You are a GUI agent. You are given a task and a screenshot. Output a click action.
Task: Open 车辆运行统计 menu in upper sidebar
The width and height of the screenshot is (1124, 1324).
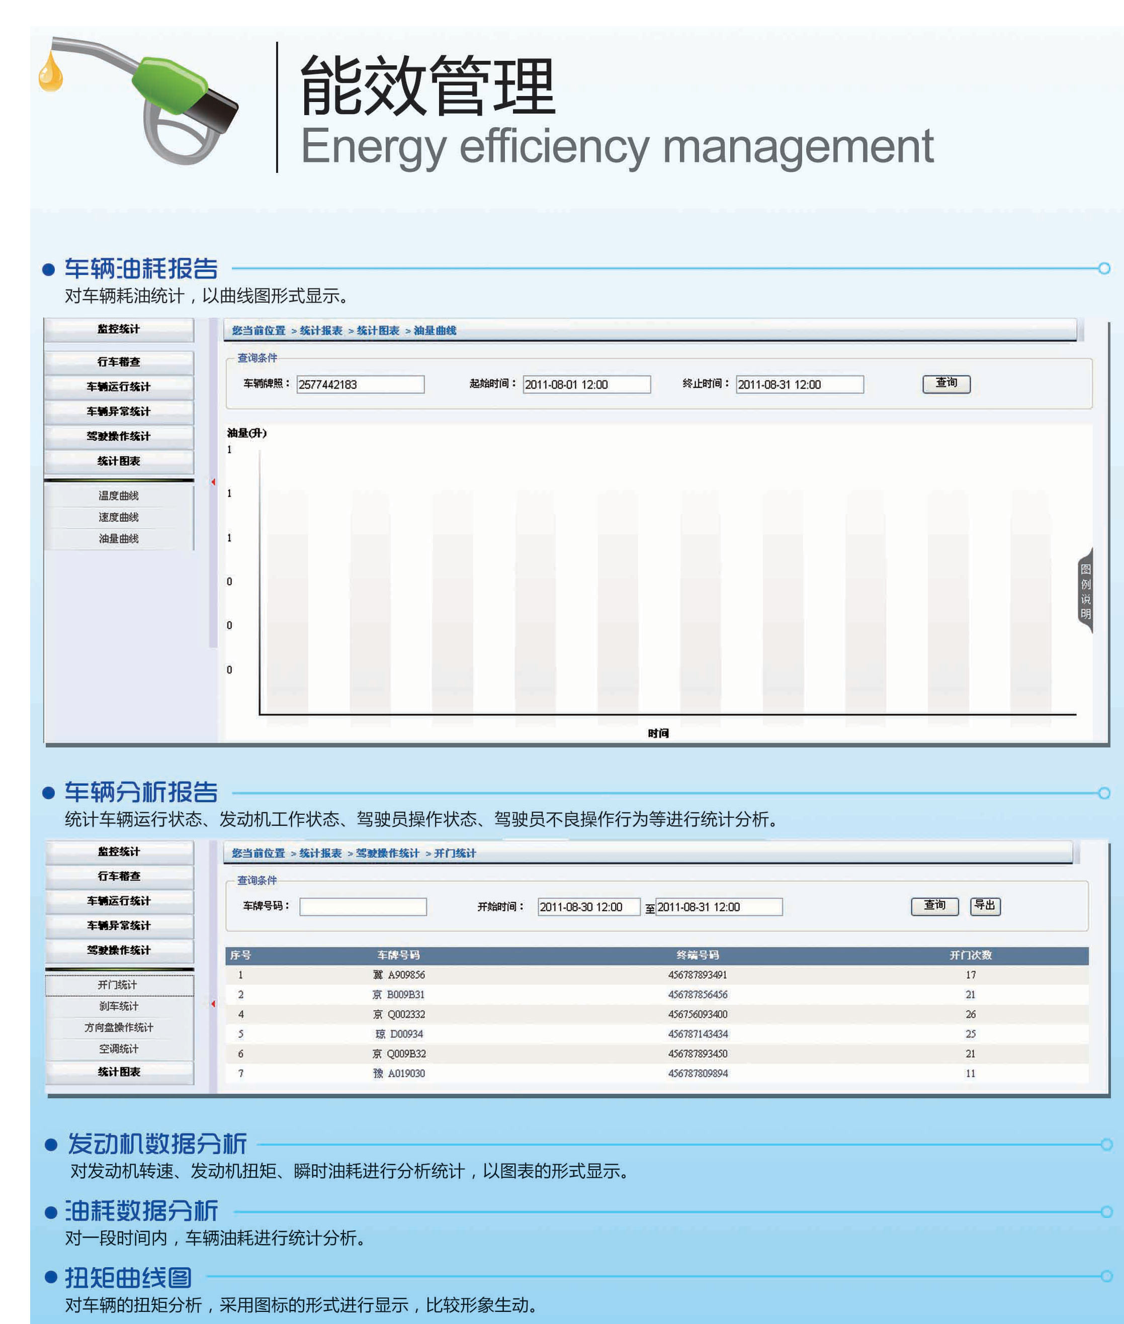[x=119, y=387]
